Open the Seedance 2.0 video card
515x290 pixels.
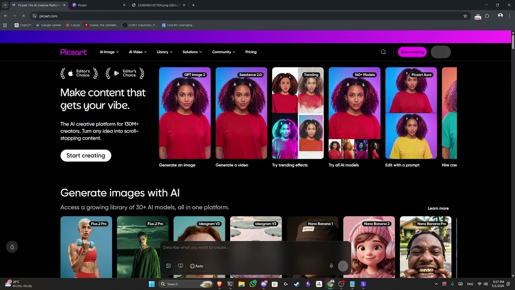pos(241,113)
